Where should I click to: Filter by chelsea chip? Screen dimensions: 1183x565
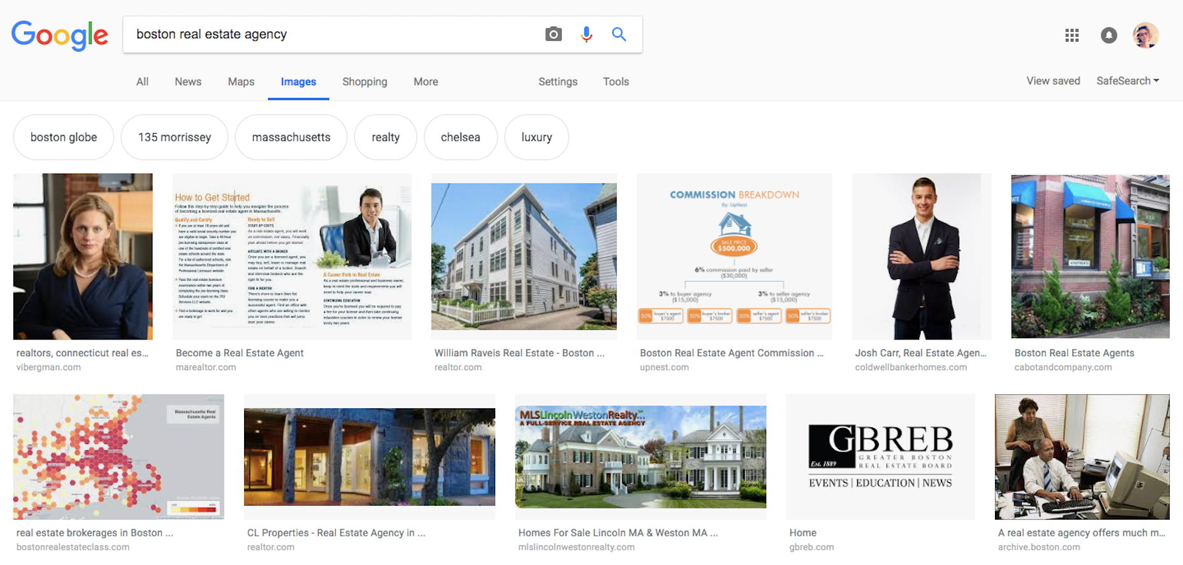(460, 137)
